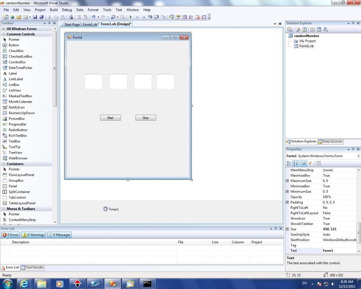
Task: Expand the Padding property
Action: pyautogui.click(x=287, y=202)
